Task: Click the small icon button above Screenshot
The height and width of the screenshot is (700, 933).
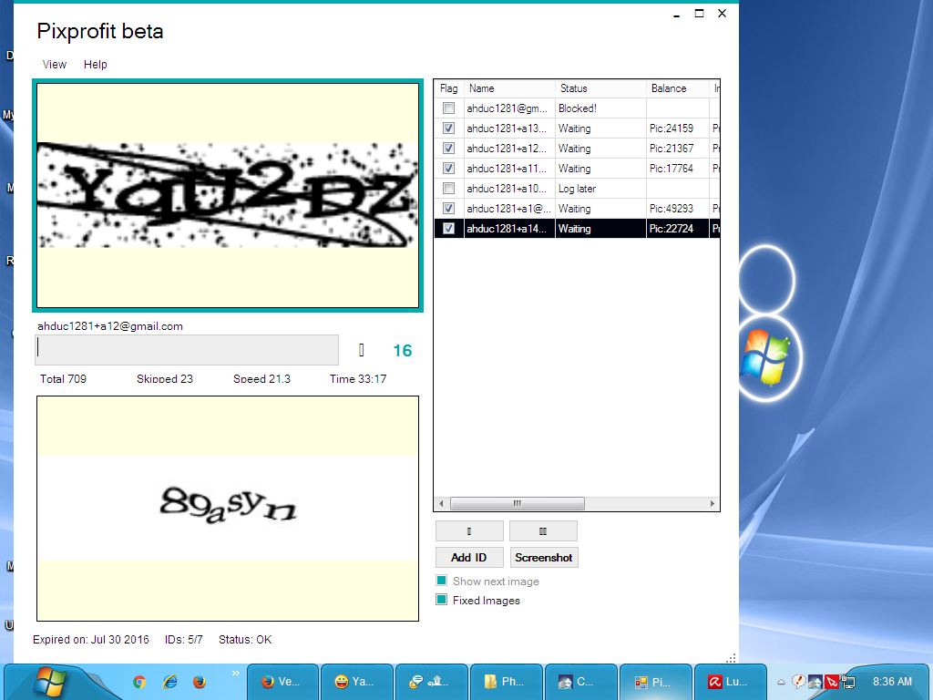Action: 543,531
